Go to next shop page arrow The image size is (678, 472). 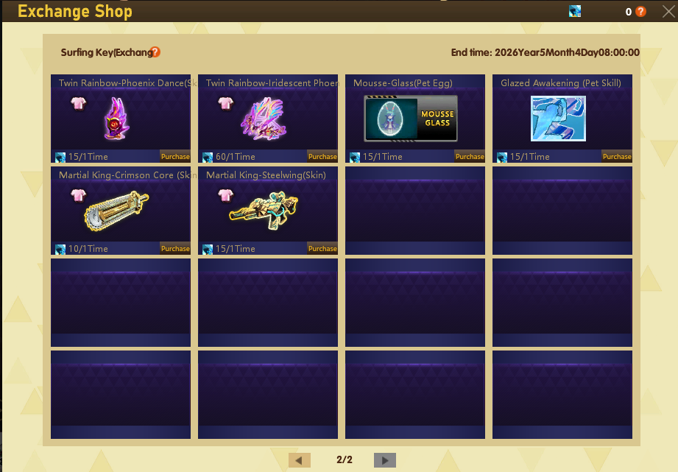[385, 460]
